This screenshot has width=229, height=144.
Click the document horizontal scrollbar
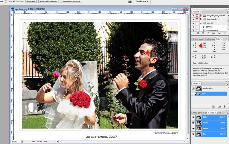pyautogui.click(x=122, y=141)
